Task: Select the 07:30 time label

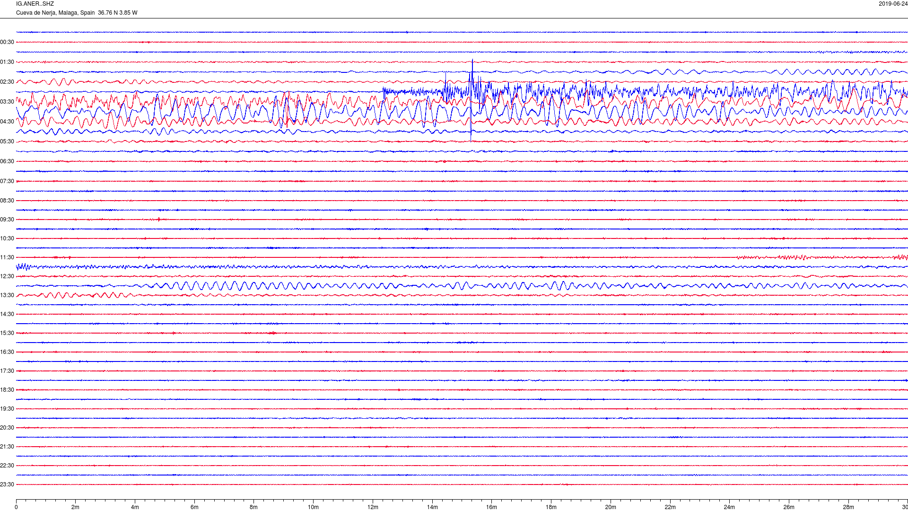Action: [7, 181]
